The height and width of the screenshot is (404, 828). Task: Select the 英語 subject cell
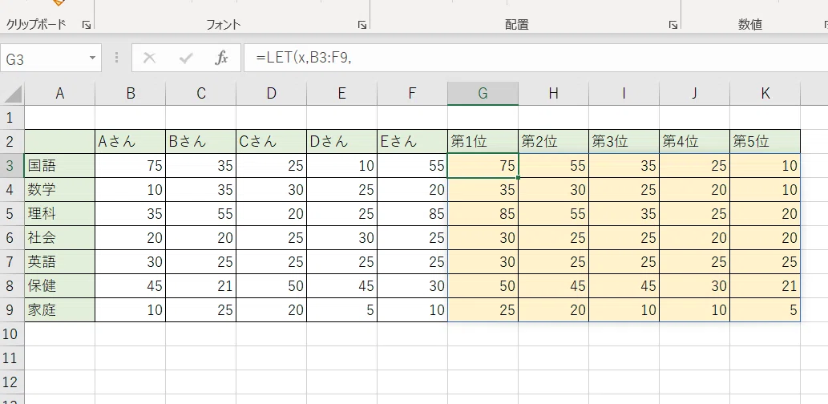pyautogui.click(x=59, y=262)
